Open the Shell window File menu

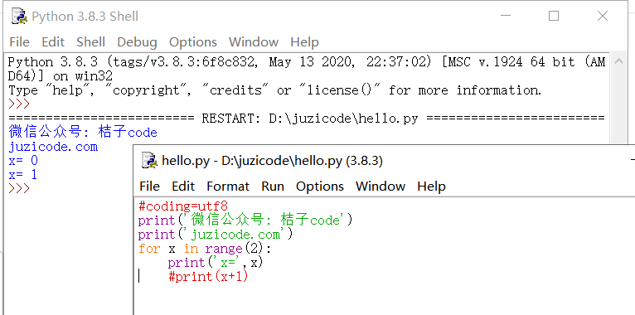pyautogui.click(x=19, y=42)
